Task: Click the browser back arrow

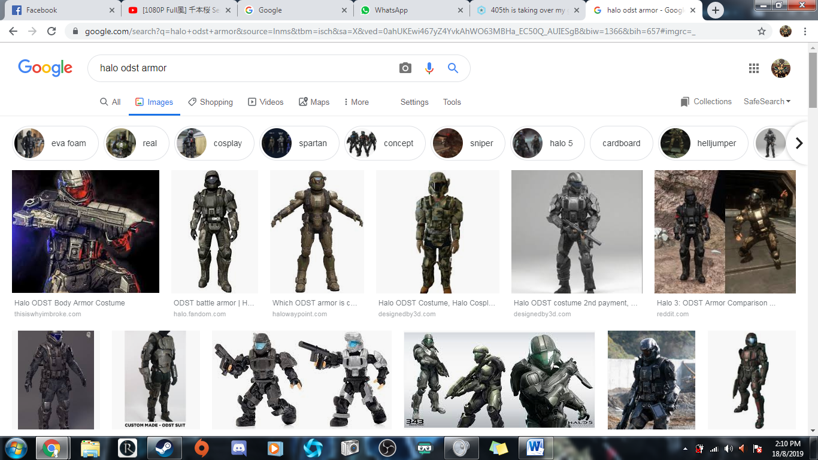Action: pos(13,31)
